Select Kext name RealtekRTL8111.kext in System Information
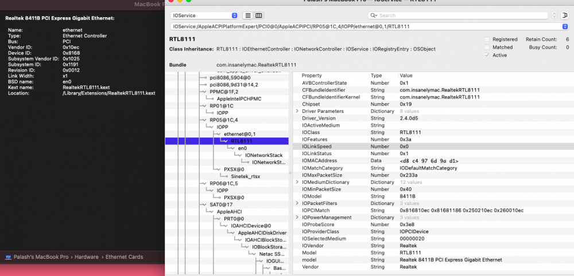 pyautogui.click(x=87, y=88)
